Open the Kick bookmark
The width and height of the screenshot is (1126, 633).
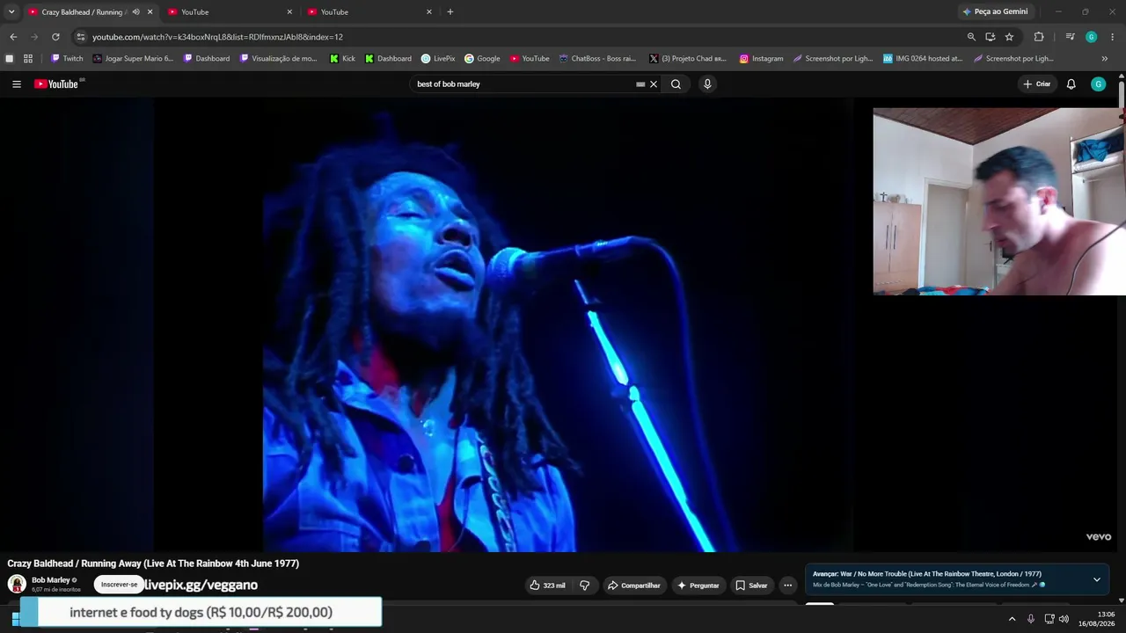click(x=343, y=59)
